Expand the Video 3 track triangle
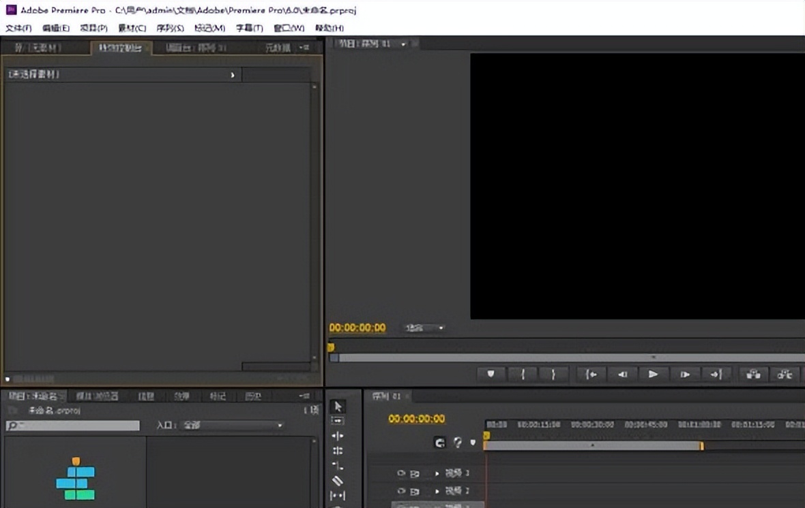 coord(437,473)
